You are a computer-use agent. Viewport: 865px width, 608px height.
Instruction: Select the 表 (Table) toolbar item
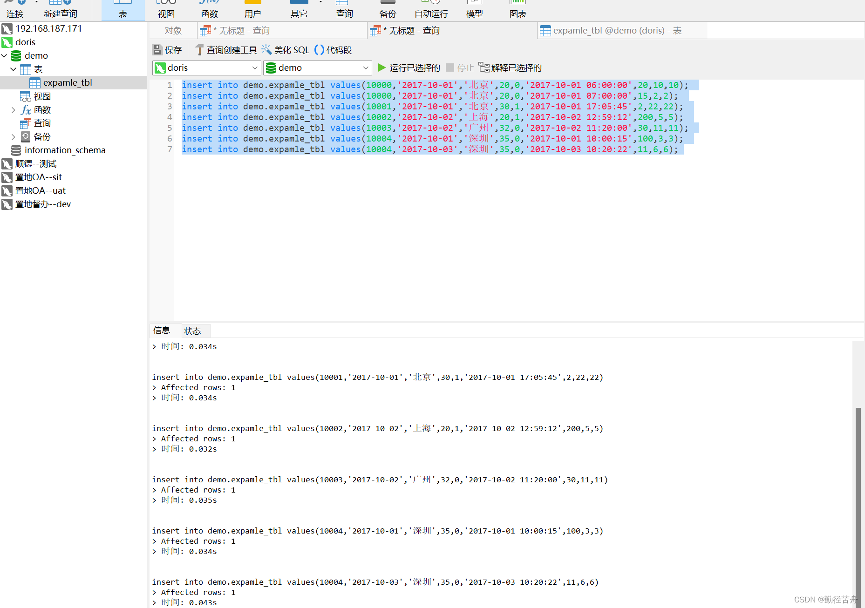(123, 10)
